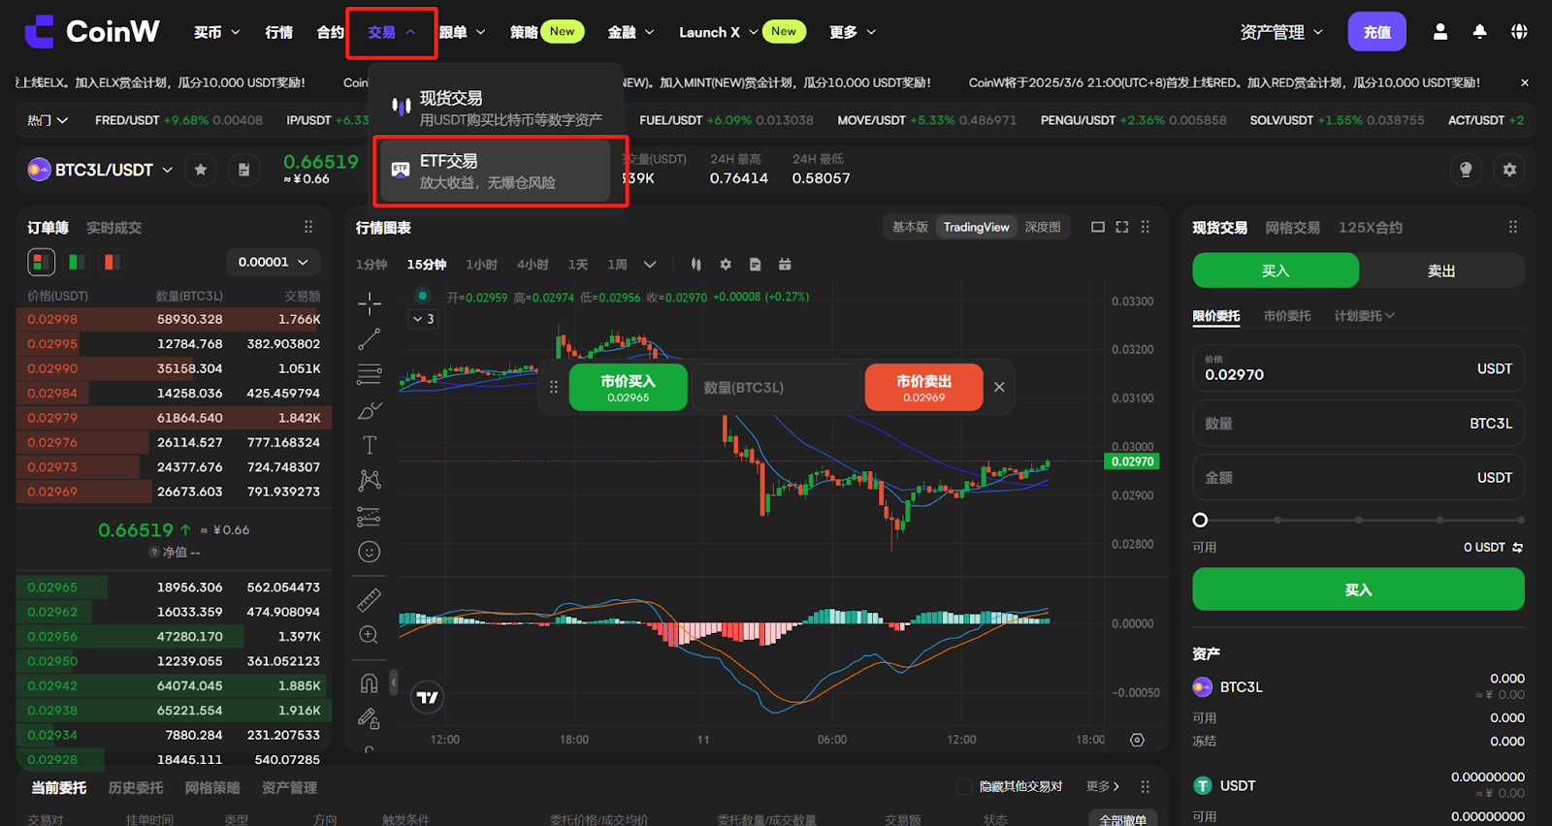
Task: Select ETF交易 from the trade menu
Action: pyautogui.click(x=495, y=171)
